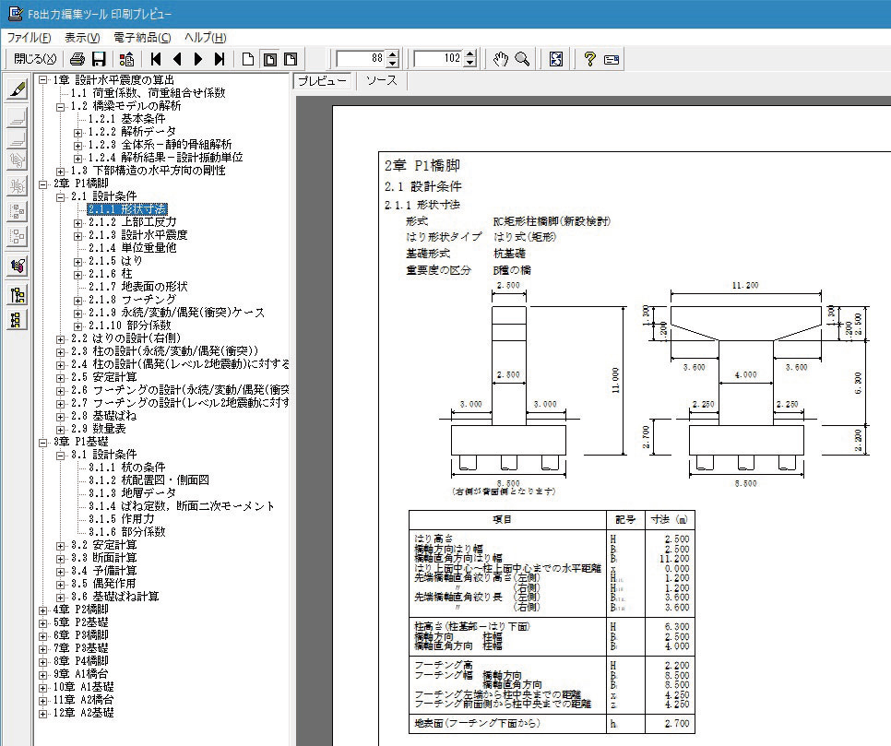Open the ファイル(F) menu
This screenshot has width=891, height=746.
(x=29, y=38)
